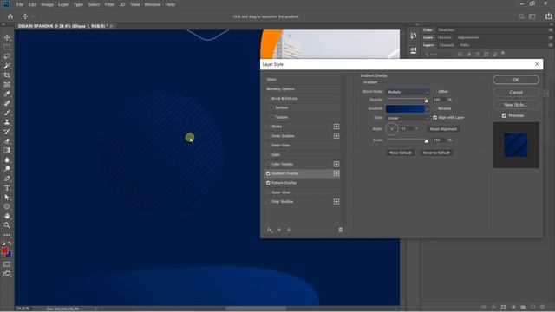Switch to the Swatches tab
This screenshot has height=312, width=555.
[x=446, y=30]
